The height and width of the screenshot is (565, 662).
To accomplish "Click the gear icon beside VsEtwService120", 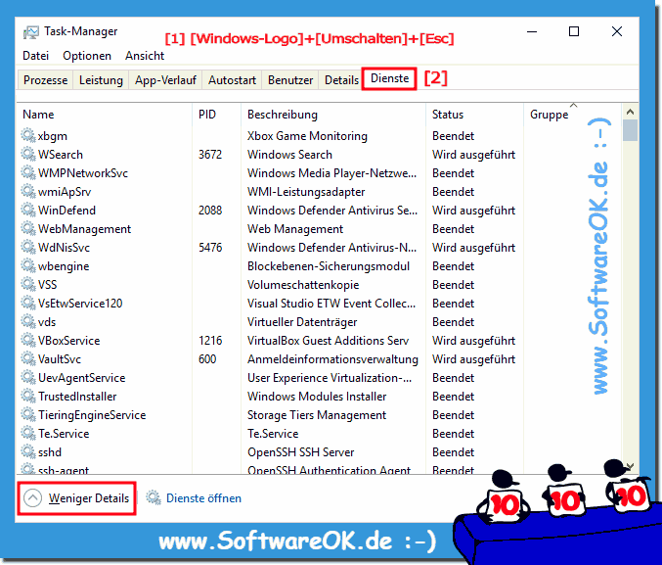I will pyautogui.click(x=28, y=303).
